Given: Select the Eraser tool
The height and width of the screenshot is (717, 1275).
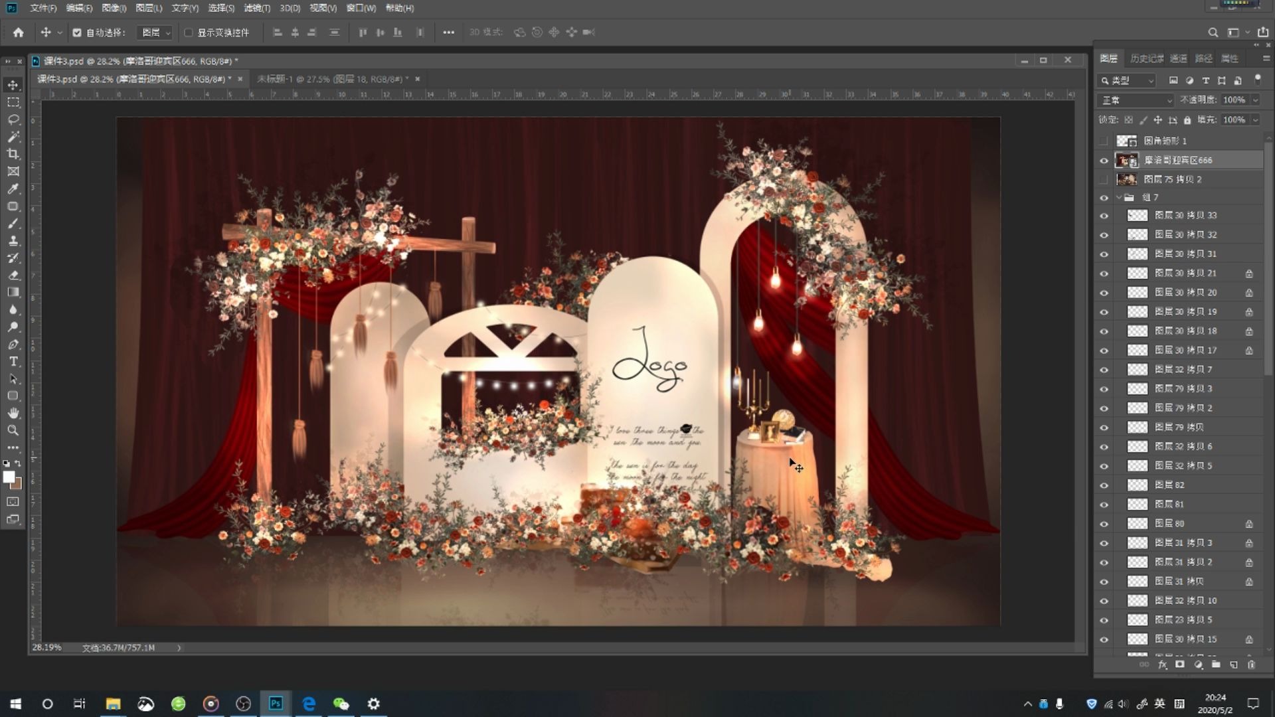Looking at the screenshot, I should coord(13,275).
